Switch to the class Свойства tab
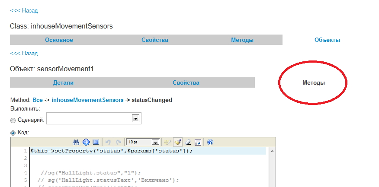Image resolution: width=379 pixels, height=187 pixels. pyautogui.click(x=154, y=40)
